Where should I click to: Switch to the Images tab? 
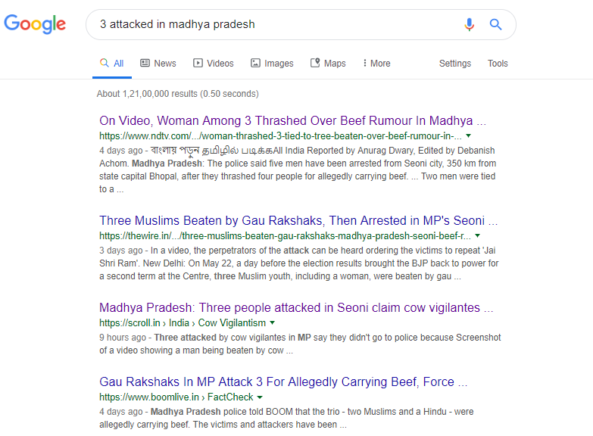pyautogui.click(x=273, y=63)
